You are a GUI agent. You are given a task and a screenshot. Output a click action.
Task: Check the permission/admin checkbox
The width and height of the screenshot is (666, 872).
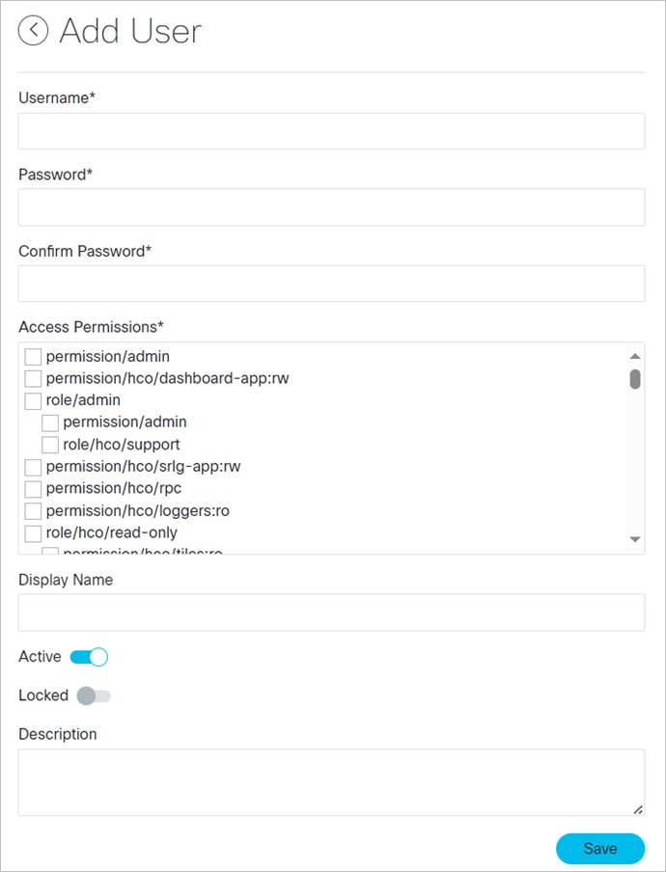point(33,356)
